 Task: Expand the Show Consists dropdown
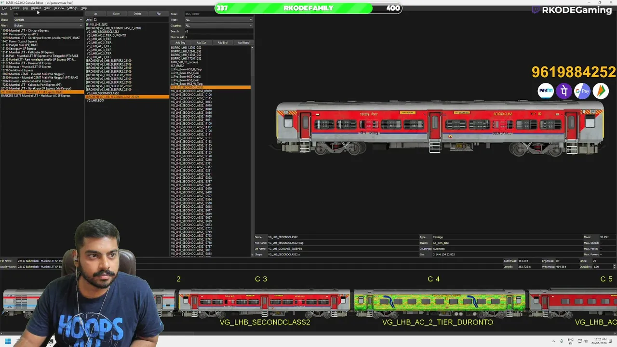(x=48, y=20)
